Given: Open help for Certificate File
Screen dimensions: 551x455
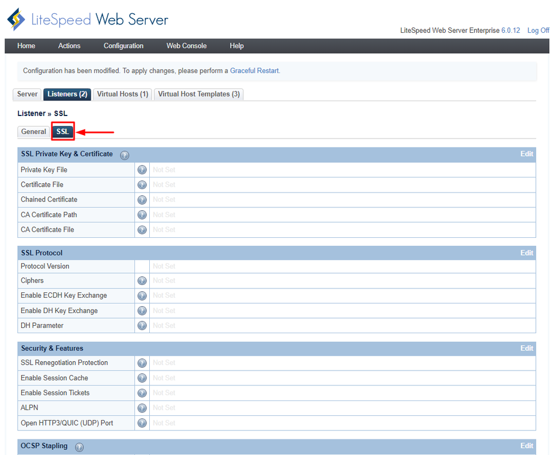Looking at the screenshot, I should [x=142, y=184].
